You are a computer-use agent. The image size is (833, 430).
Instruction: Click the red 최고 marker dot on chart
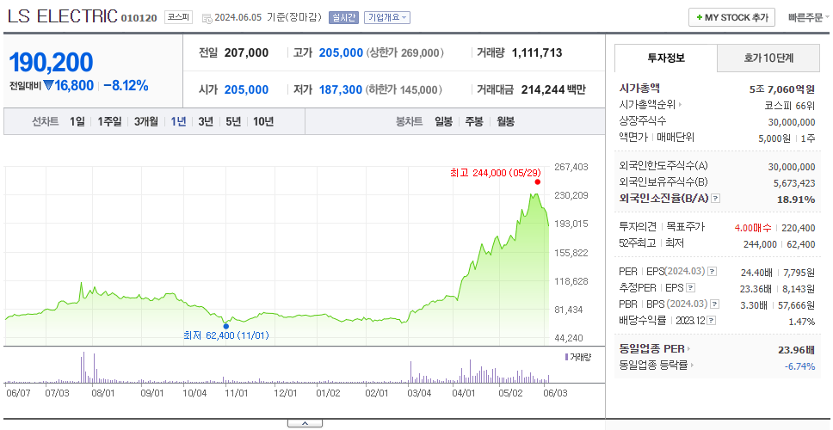click(537, 182)
